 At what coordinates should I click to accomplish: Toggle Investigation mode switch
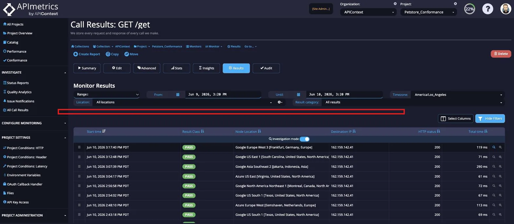point(305,139)
